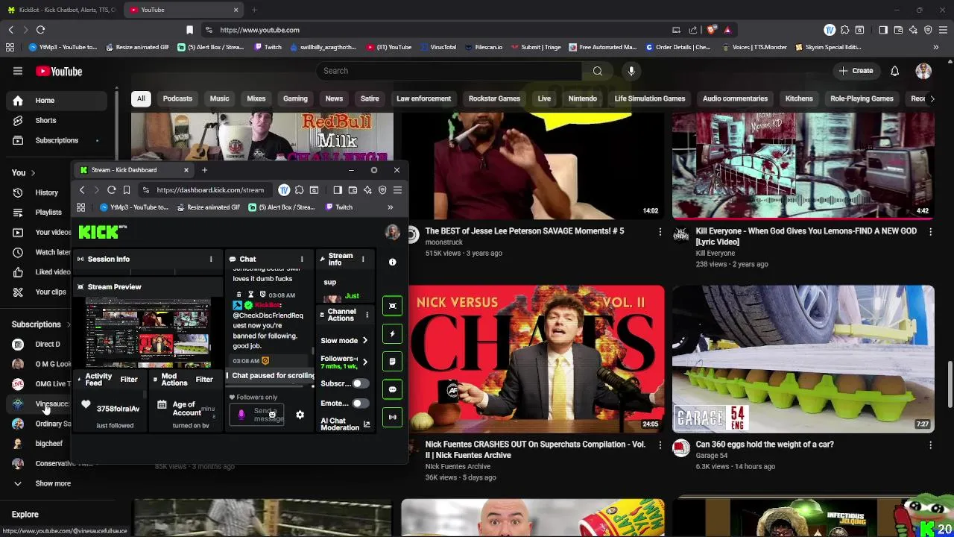
Task: Click the lightning bolt icon in Kick's sidebar
Action: coord(392,333)
